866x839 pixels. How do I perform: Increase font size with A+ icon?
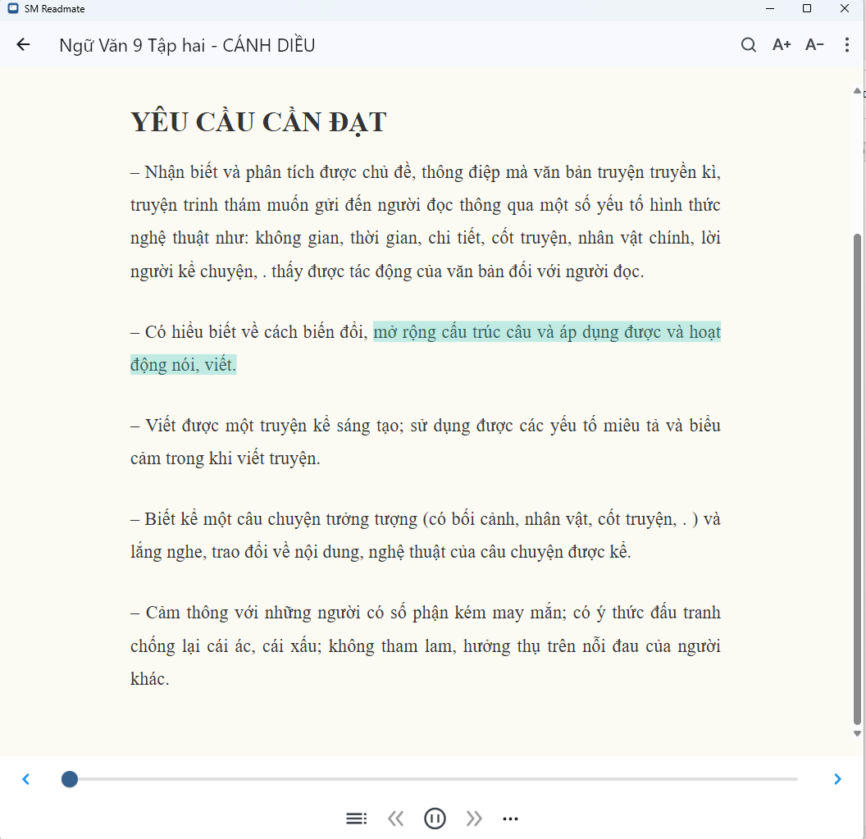[x=781, y=44]
